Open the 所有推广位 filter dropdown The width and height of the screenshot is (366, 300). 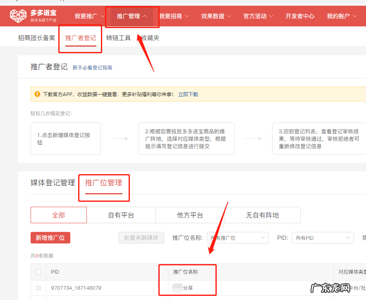point(237,238)
